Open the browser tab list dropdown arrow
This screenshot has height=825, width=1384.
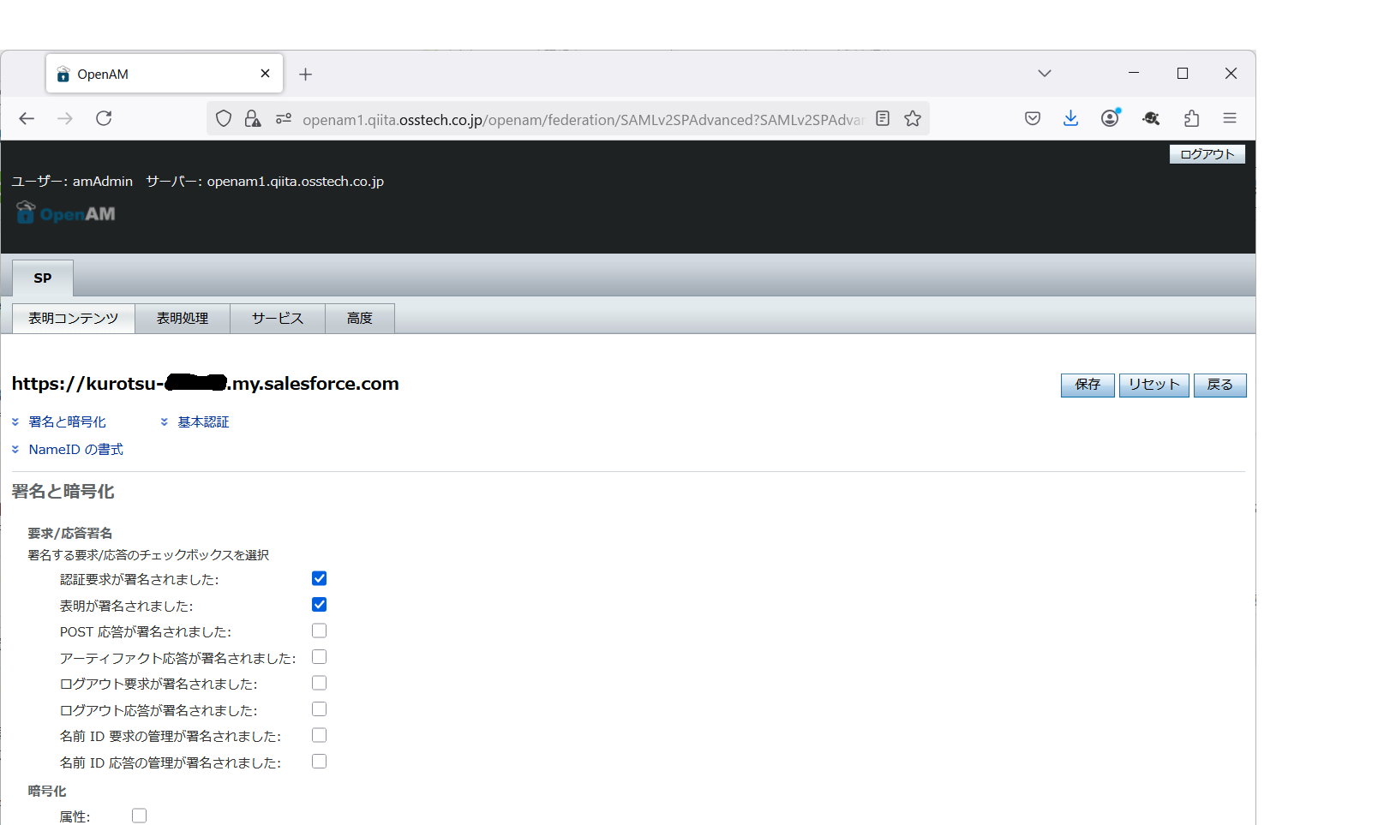tap(1044, 74)
